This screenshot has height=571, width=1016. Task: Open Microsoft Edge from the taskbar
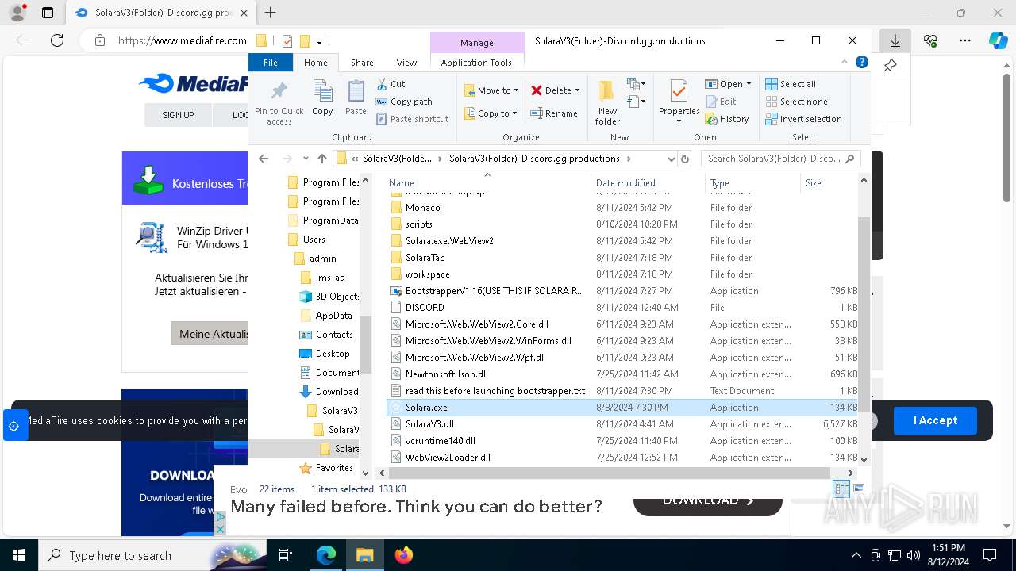(x=326, y=555)
